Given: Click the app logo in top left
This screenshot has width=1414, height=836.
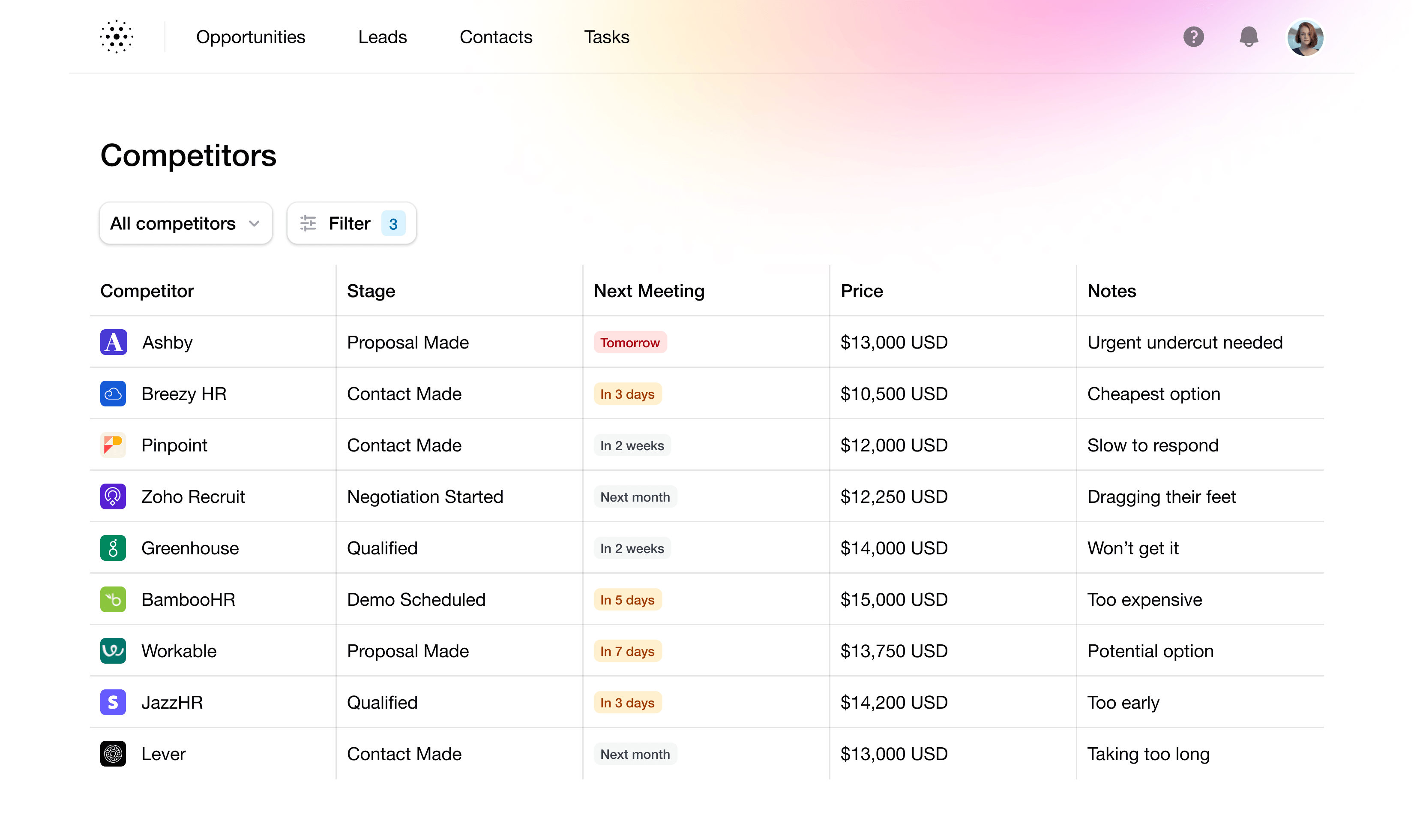Looking at the screenshot, I should tap(117, 36).
